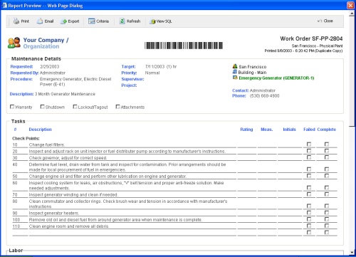Viewport: 356px width, 257px height.
Task: Check Complete for task 110 engine room
Action: (x=327, y=226)
